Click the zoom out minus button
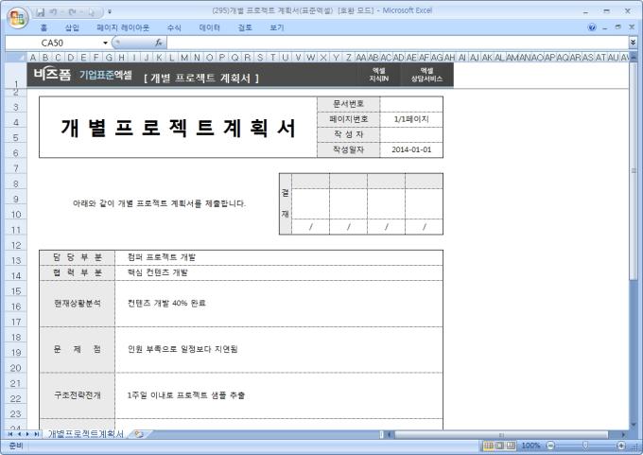The image size is (643, 455). tap(550, 446)
